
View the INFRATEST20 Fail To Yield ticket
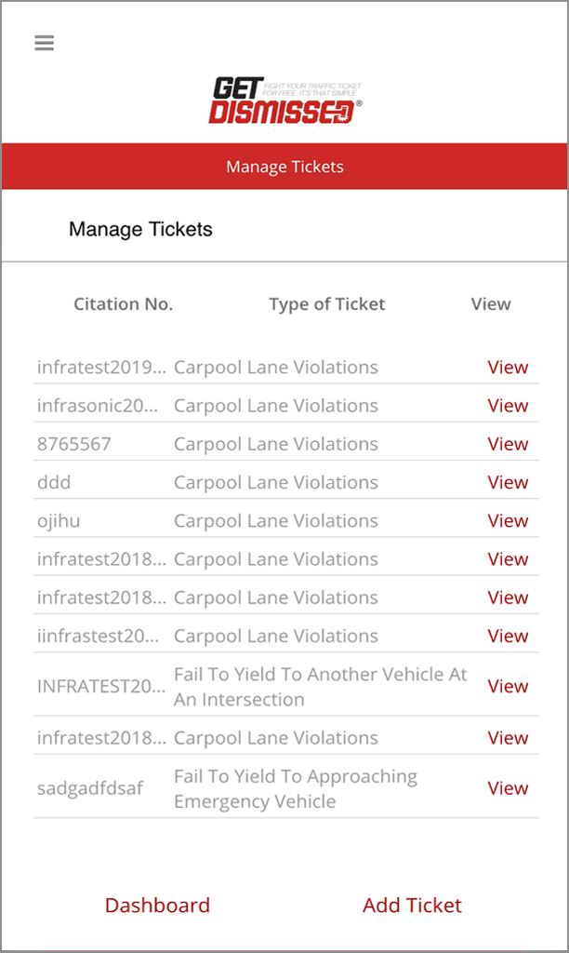coord(508,687)
